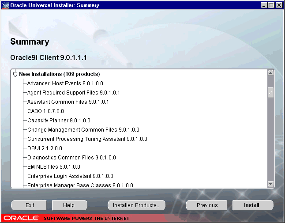The image size is (285, 223).
Task: Click the scrollbar up arrow
Action: (x=270, y=73)
